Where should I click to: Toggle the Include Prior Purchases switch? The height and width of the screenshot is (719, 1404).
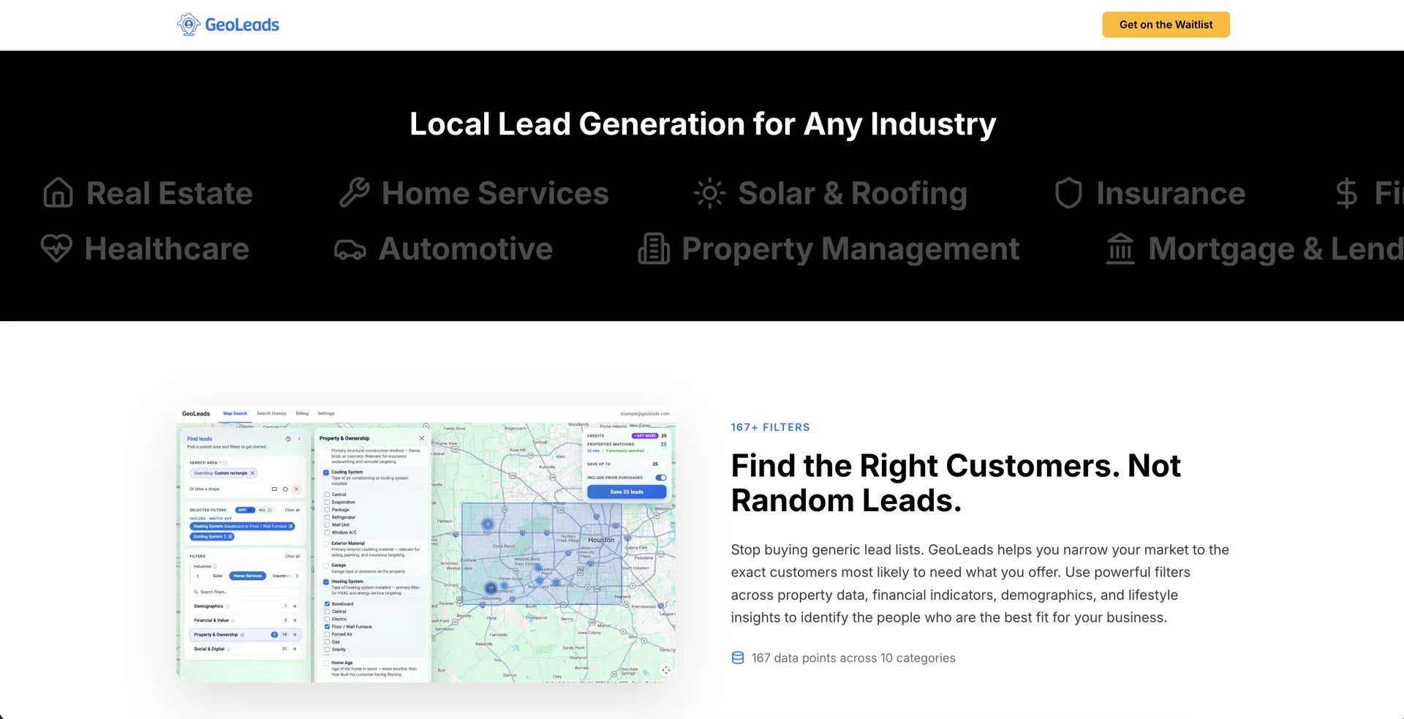pos(661,478)
